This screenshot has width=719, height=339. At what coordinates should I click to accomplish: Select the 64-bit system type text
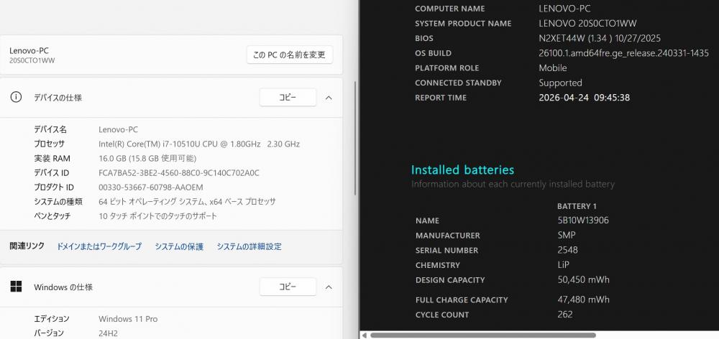coord(187,202)
